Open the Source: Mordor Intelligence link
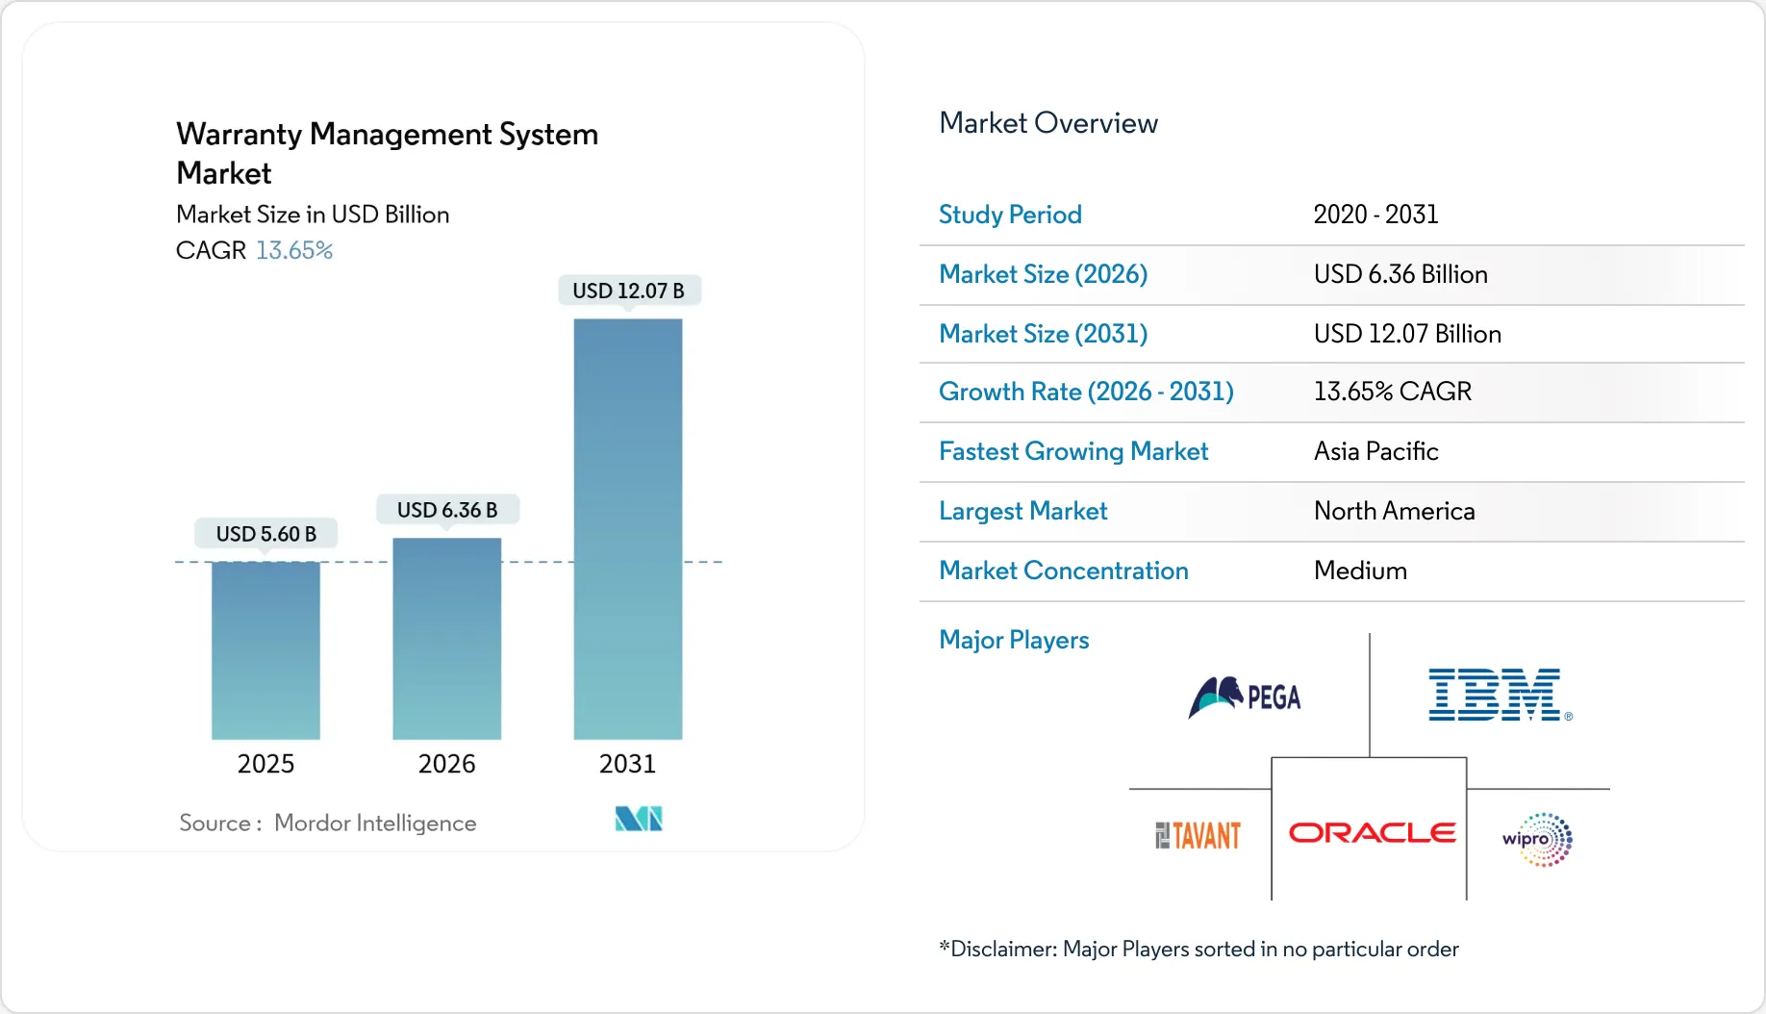Screen dimensions: 1766x1014 pyautogui.click(x=327, y=823)
